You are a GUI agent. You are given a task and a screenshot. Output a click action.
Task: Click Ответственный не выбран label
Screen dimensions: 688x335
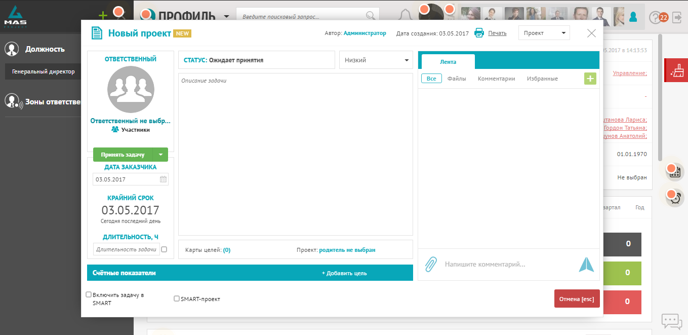click(x=131, y=121)
